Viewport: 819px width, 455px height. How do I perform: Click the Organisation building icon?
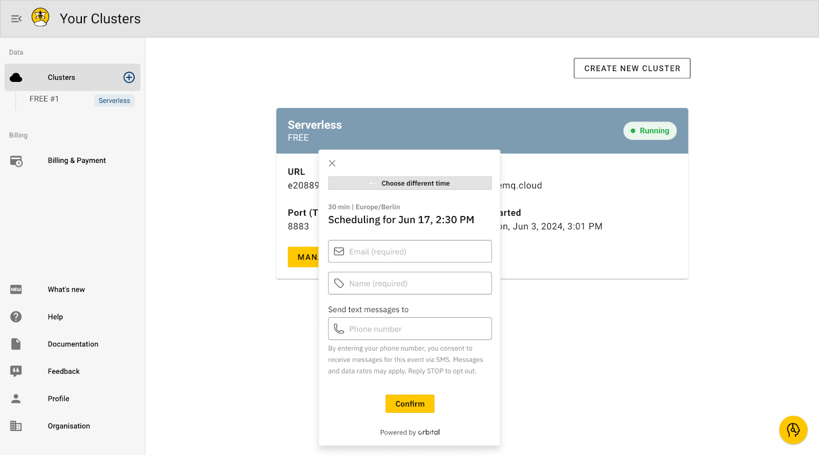[x=16, y=426]
